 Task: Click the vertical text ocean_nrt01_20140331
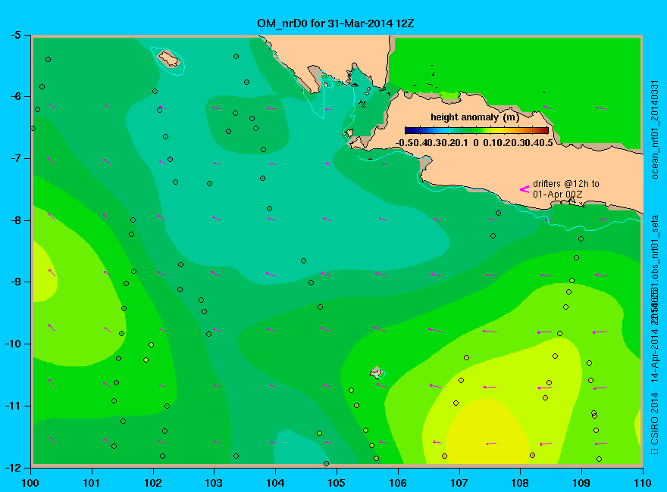[655, 129]
